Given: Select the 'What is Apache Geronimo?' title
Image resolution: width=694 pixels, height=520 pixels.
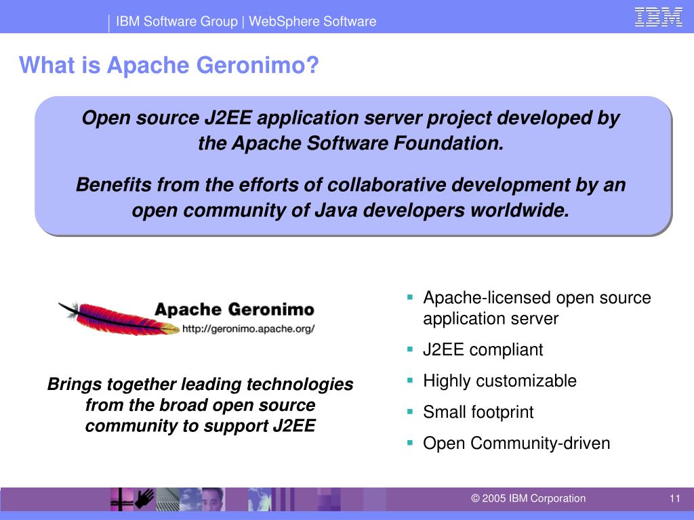Looking at the screenshot, I should click(169, 65).
